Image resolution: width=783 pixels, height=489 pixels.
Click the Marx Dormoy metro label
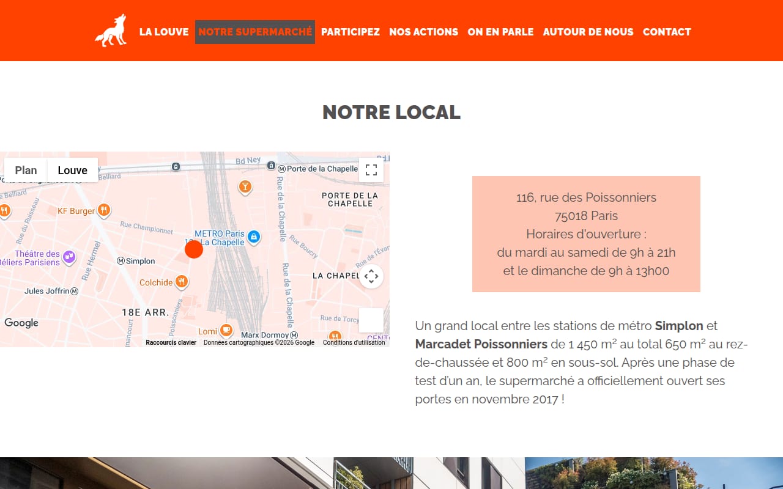tap(270, 335)
